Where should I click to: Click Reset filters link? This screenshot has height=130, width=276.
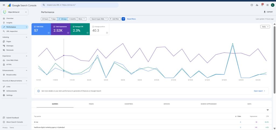131,19
